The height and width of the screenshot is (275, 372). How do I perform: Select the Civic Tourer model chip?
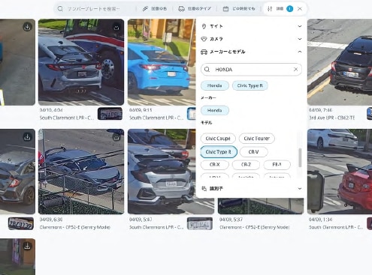pyautogui.click(x=257, y=139)
